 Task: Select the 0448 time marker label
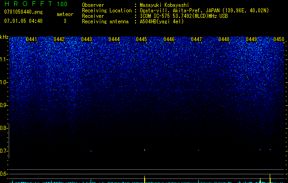(x=224, y=39)
